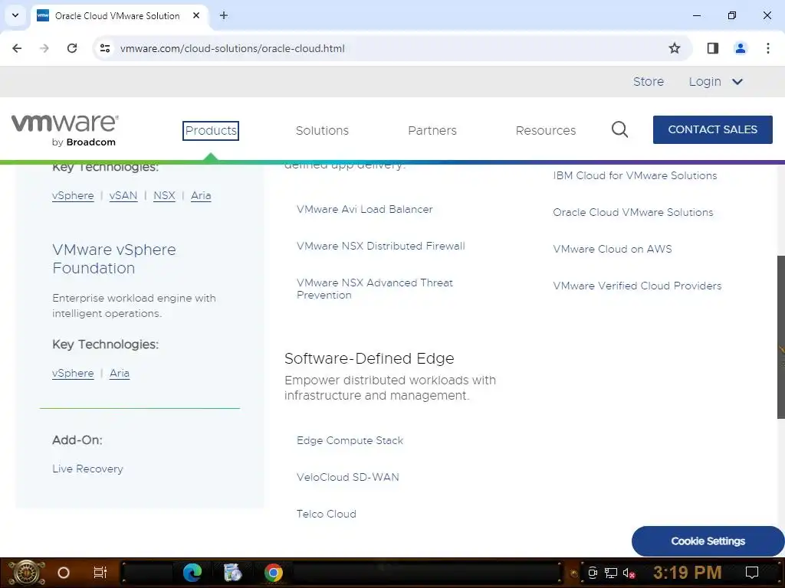The height and width of the screenshot is (588, 785).
Task: Click the VMware by Broadcom logo
Action: [65, 130]
